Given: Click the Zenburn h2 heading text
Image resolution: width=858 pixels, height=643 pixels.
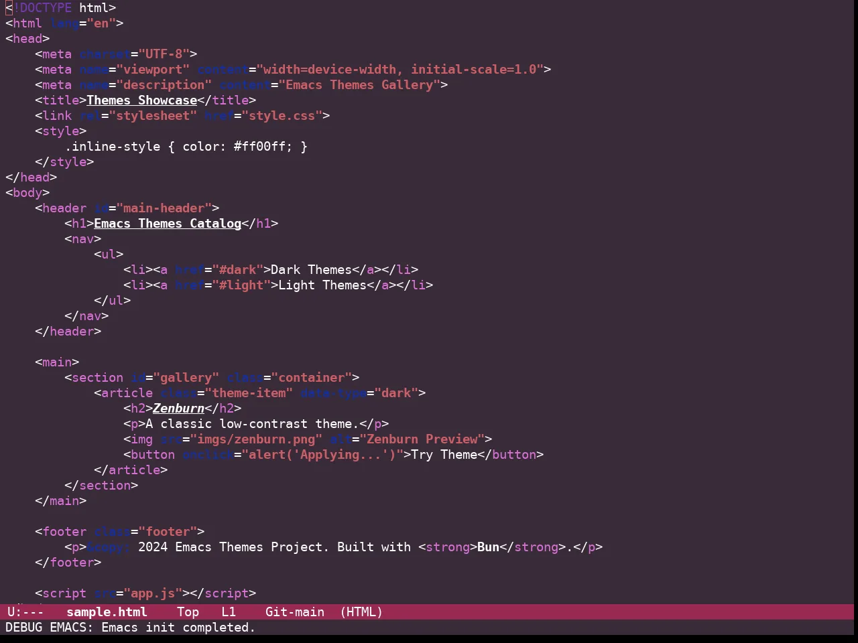Looking at the screenshot, I should point(178,409).
